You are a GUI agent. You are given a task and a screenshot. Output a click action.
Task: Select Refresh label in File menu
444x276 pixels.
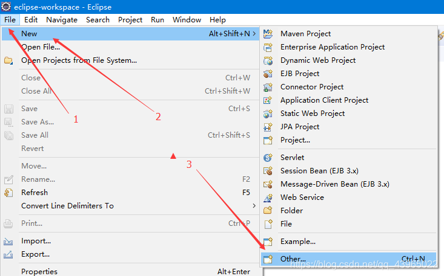[35, 193]
